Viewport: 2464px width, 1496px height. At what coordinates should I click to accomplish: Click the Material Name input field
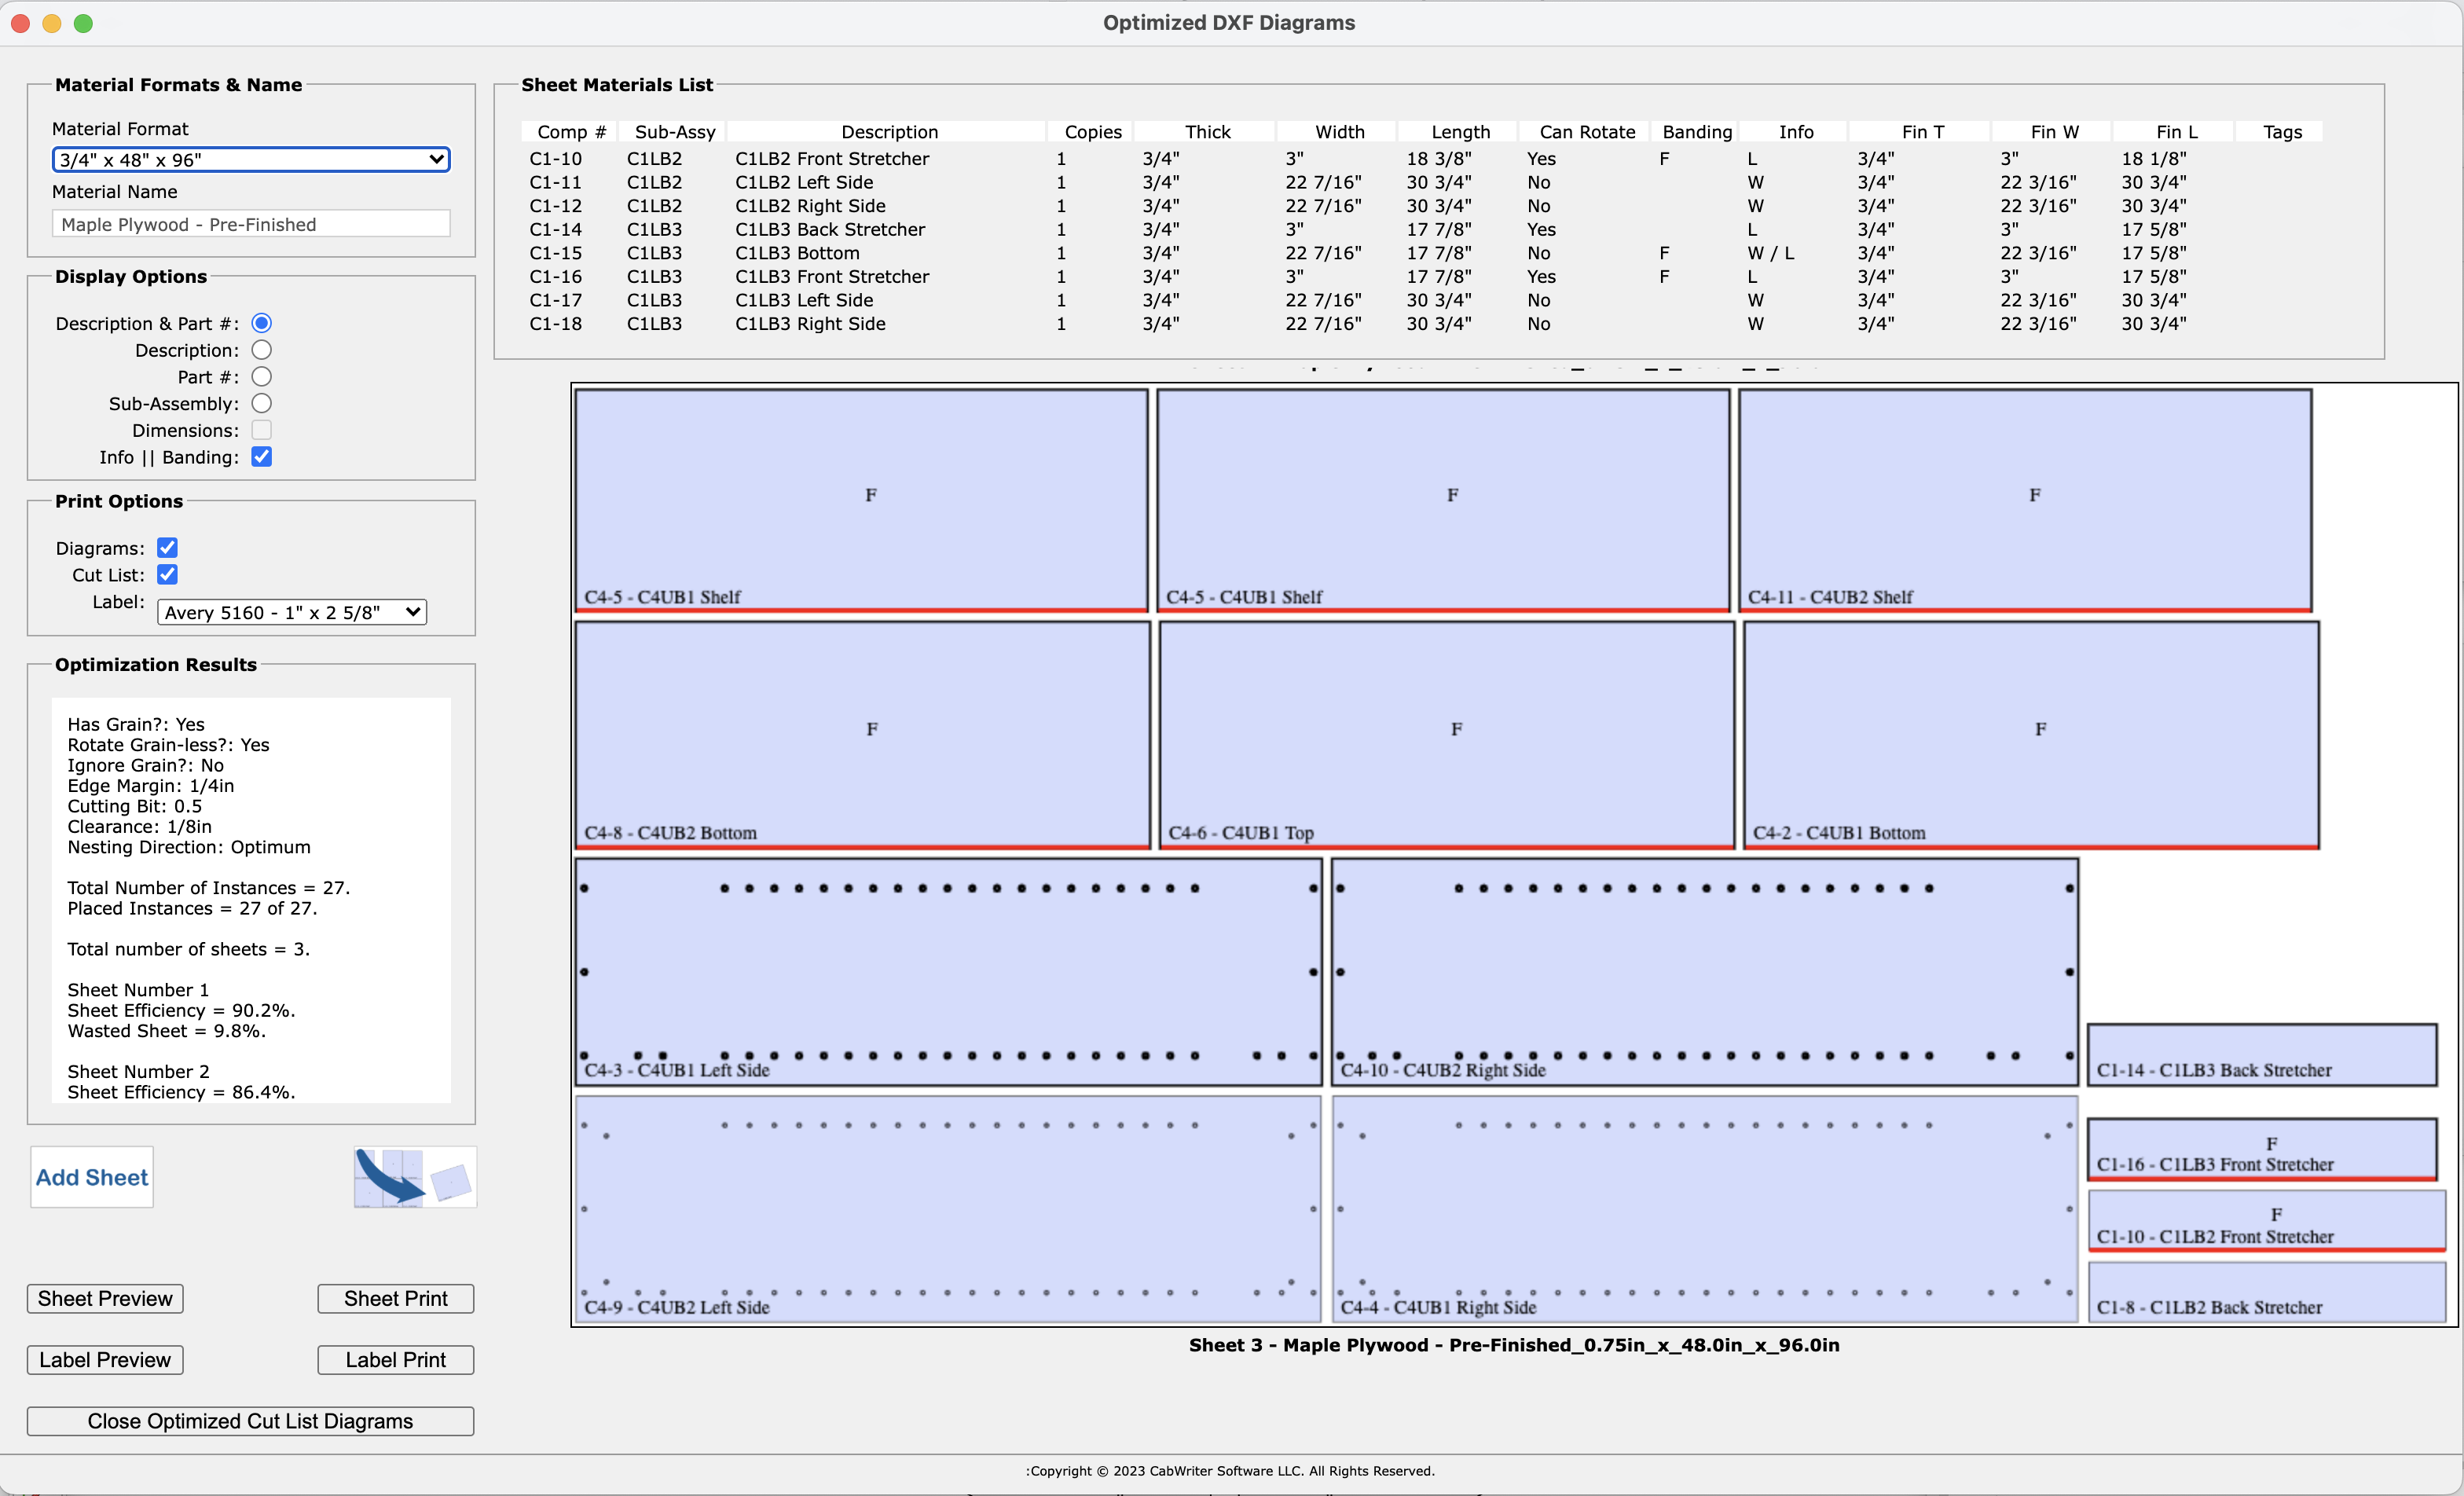[250, 224]
